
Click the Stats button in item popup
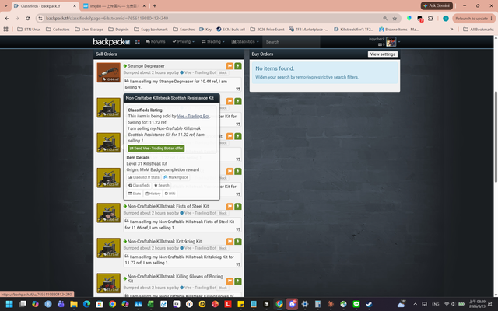tap(135, 194)
